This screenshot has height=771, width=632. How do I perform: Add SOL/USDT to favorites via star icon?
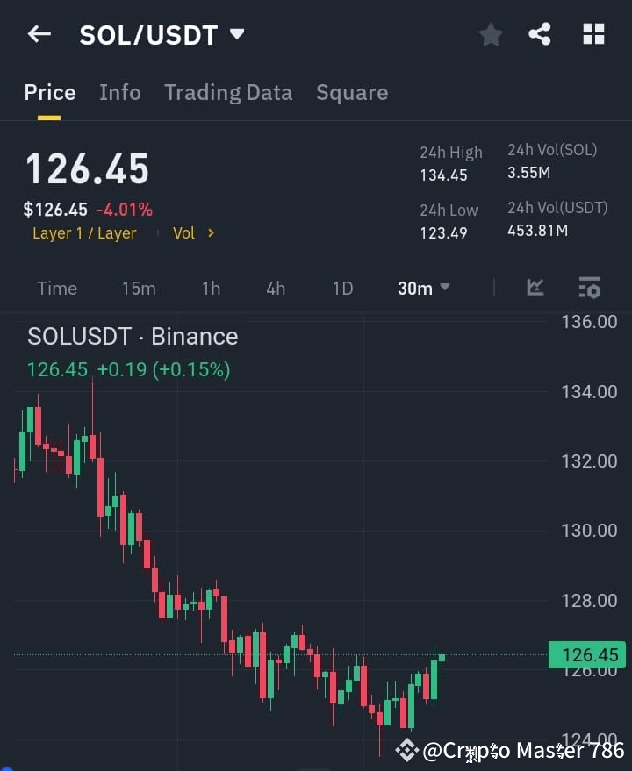[x=490, y=34]
